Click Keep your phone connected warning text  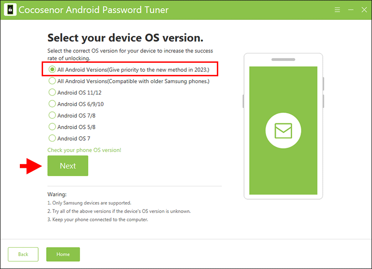click(98, 219)
